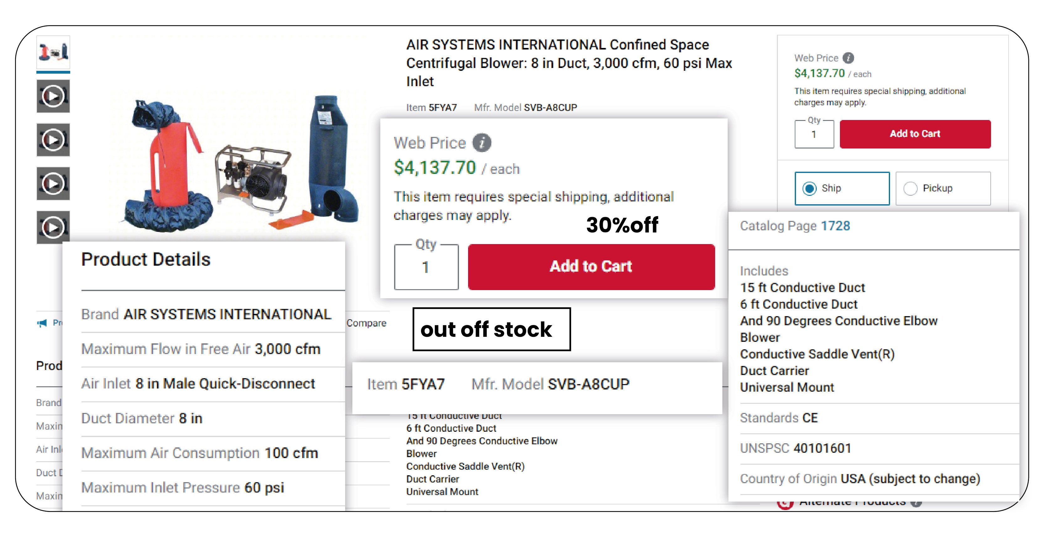Click Item 5FYA7 in enlarged item callout
Image resolution: width=1044 pixels, height=537 pixels.
click(406, 384)
